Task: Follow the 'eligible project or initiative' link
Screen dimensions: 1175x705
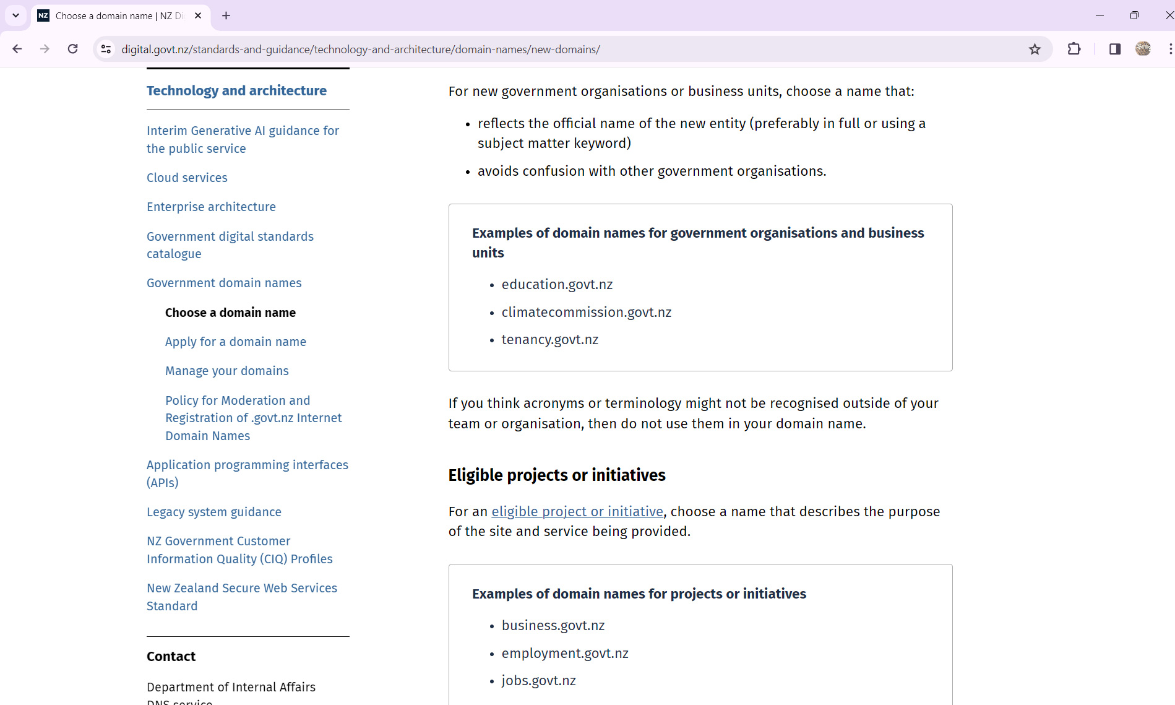Action: tap(577, 511)
